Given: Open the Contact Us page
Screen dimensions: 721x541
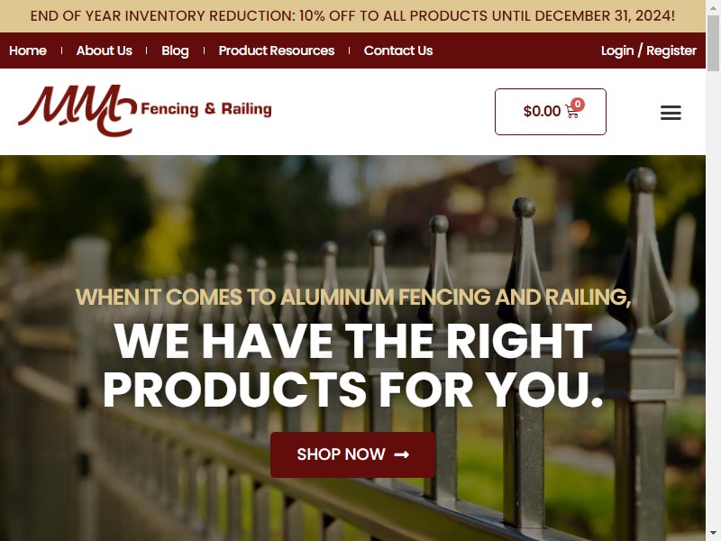Looking at the screenshot, I should (x=398, y=50).
